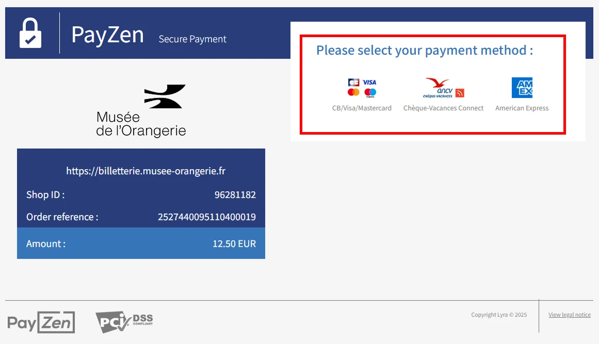Select the CB/Visa/Mastercard text label
The image size is (599, 344).
362,108
